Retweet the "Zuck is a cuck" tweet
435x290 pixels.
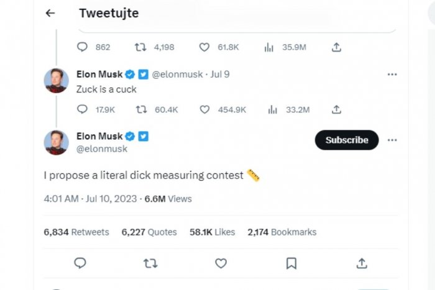click(141, 109)
